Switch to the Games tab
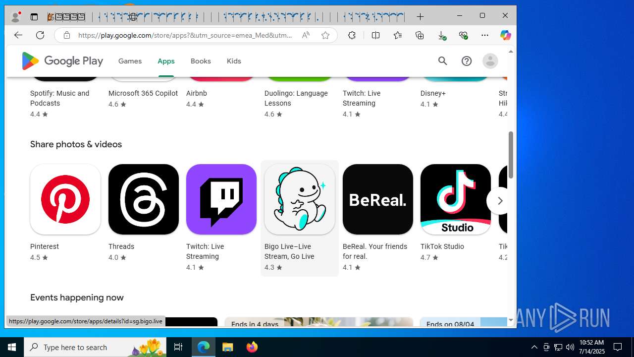The width and height of the screenshot is (634, 357). [130, 61]
